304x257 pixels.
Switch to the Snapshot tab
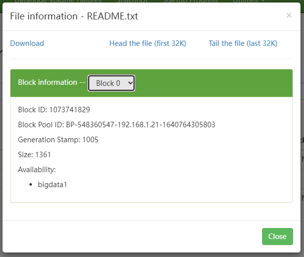(133, 1)
